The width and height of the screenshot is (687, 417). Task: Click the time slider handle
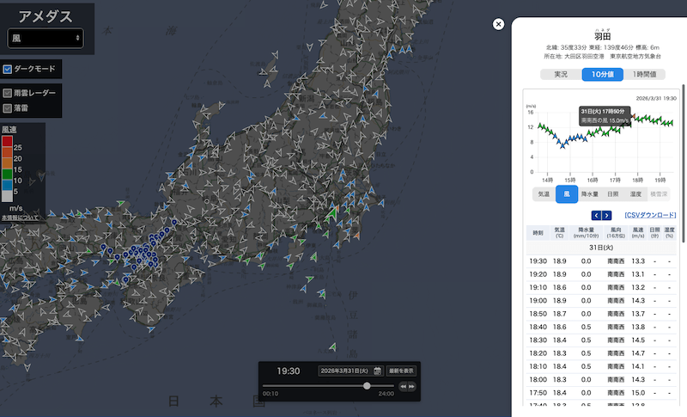367,386
